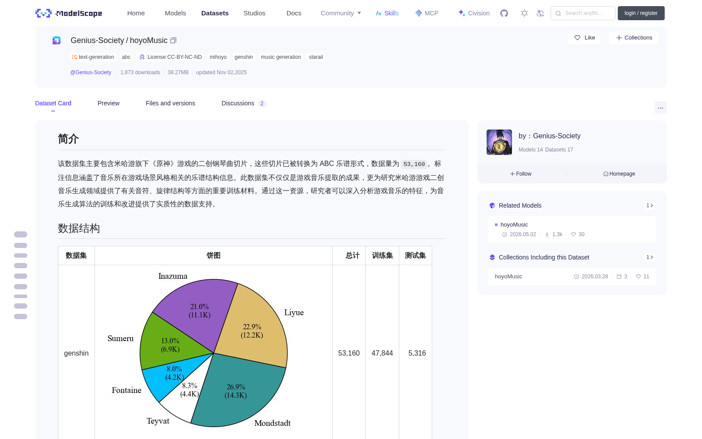
Task: Click the 47,844 training set cell
Action: pos(382,353)
